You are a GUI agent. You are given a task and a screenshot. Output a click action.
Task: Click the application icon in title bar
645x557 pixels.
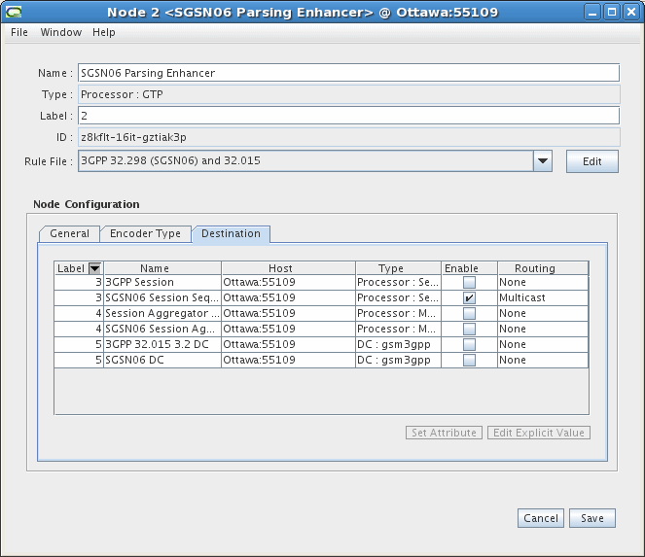tap(14, 12)
